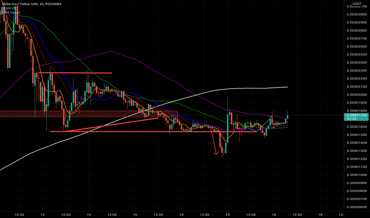Click the date label 19 on time axis

coord(320,215)
